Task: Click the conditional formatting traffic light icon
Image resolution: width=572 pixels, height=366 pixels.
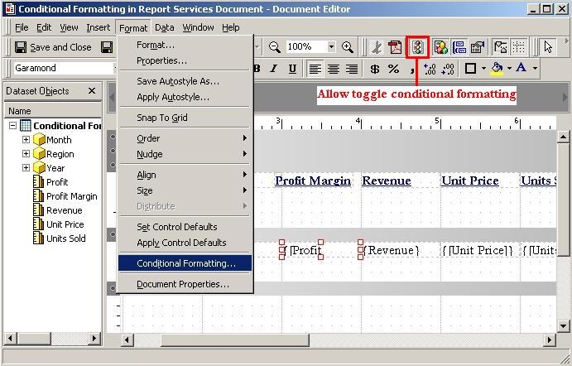Action: tap(417, 47)
